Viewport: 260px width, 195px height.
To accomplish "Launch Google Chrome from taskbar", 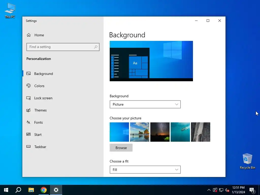I will click(44, 190).
